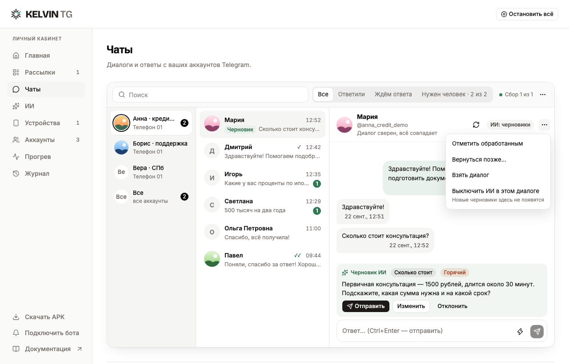Open Подключить бота
The height and width of the screenshot is (364, 569).
click(46, 333)
